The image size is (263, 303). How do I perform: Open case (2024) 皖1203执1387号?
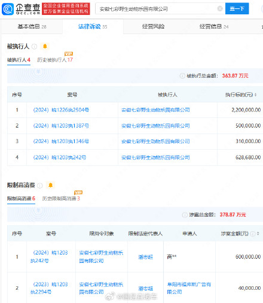tap(61, 126)
